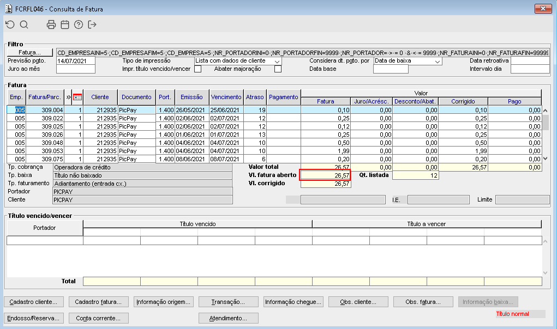Click the printer icon in toolbar
The image size is (557, 329).
click(x=51, y=25)
